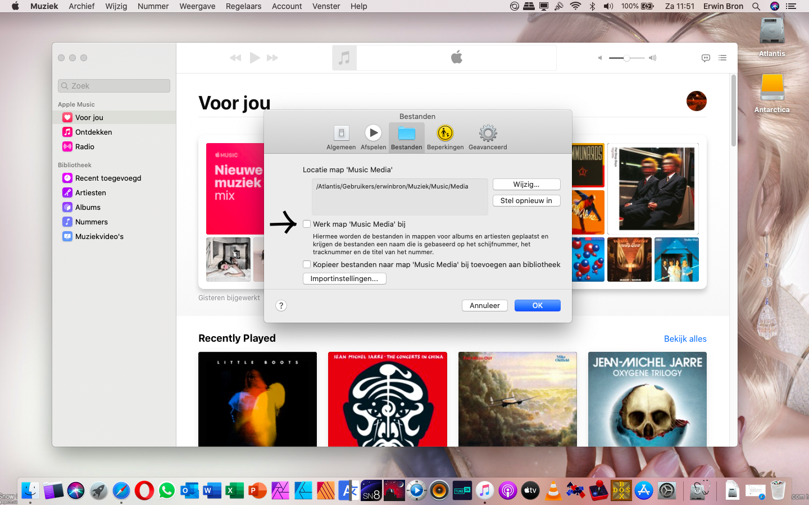This screenshot has width=809, height=505.
Task: Cancel with the Annuleer button
Action: (x=485, y=305)
